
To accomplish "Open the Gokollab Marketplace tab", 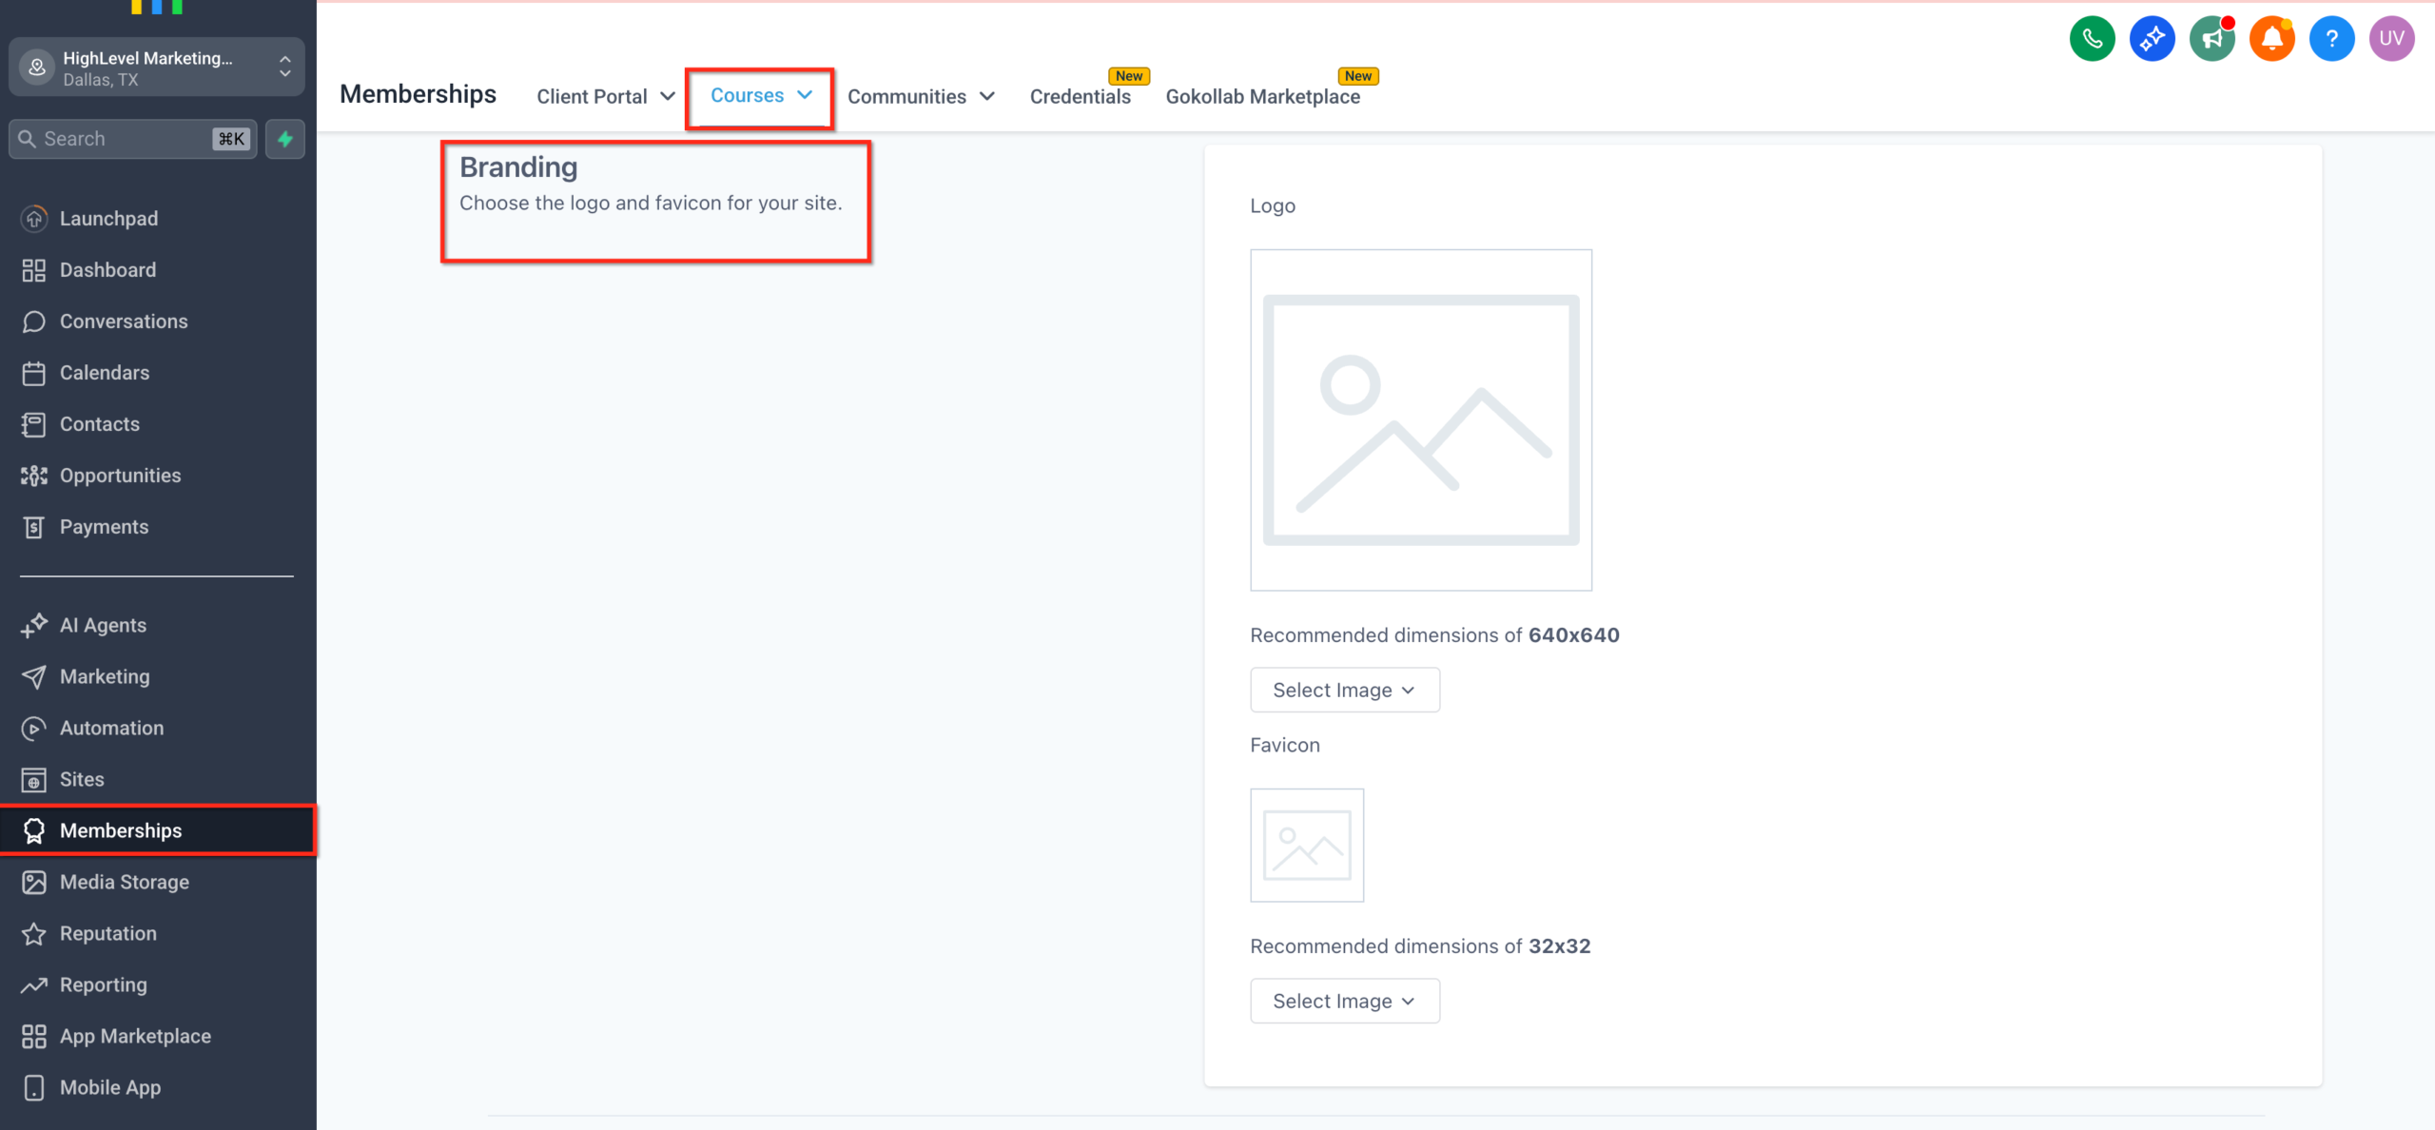I will coord(1263,95).
